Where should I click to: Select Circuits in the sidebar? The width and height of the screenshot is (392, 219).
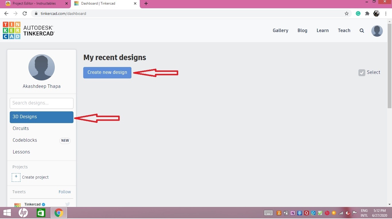pyautogui.click(x=21, y=128)
